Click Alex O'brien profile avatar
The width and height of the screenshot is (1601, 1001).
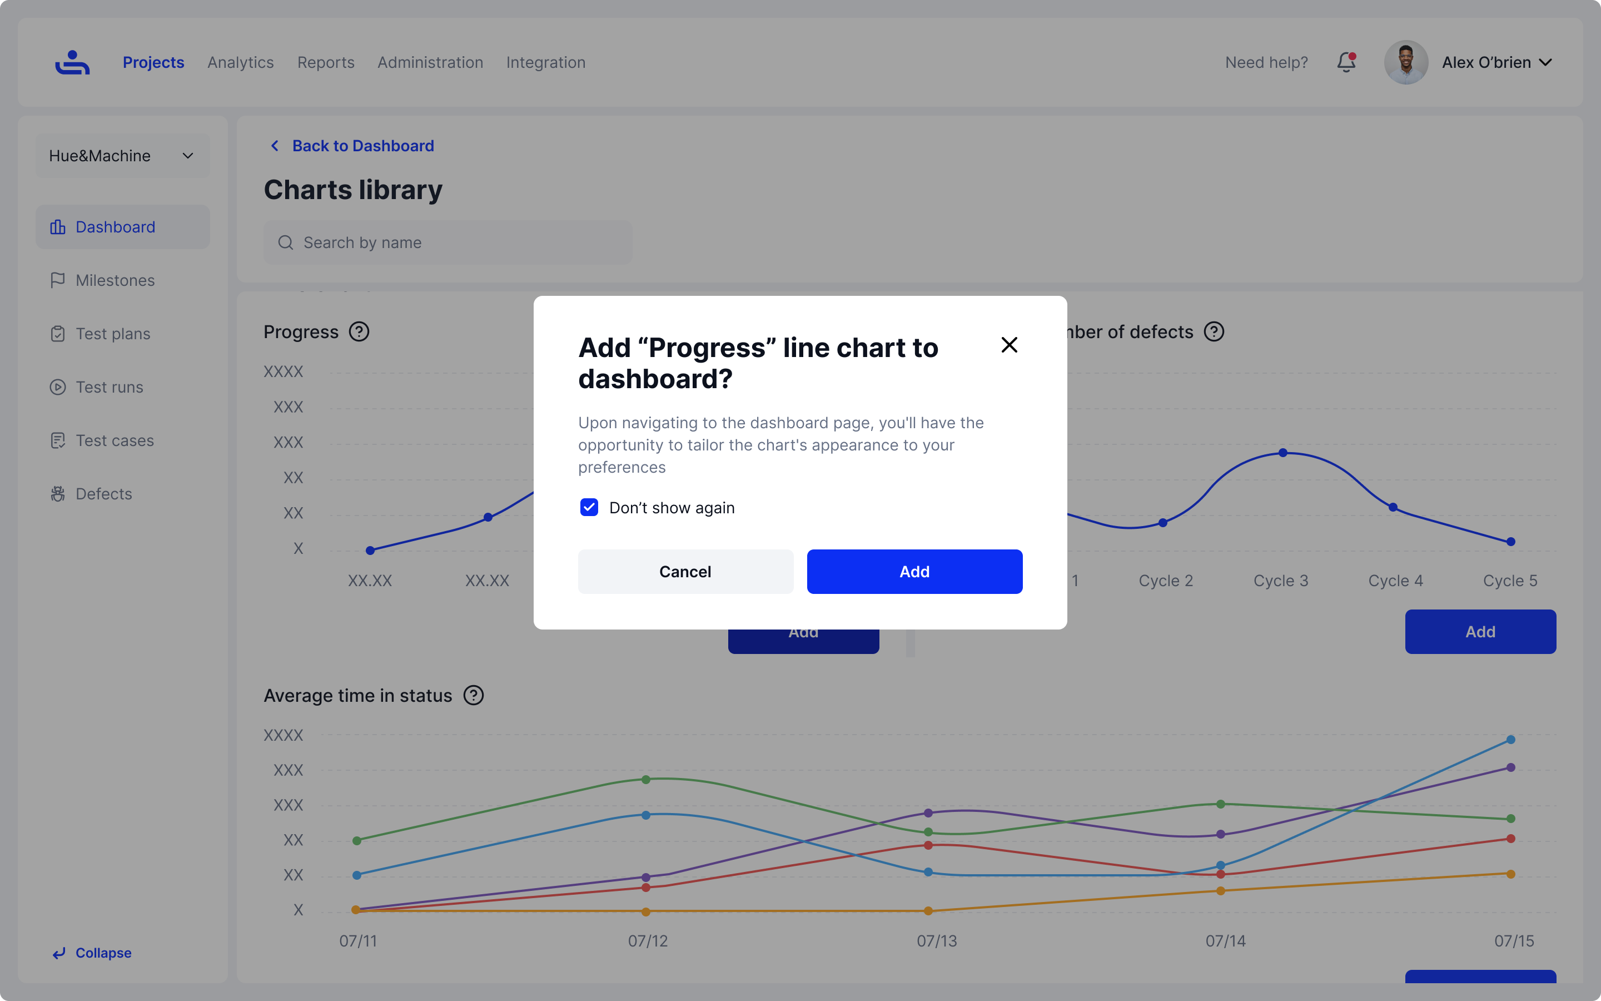1406,62
